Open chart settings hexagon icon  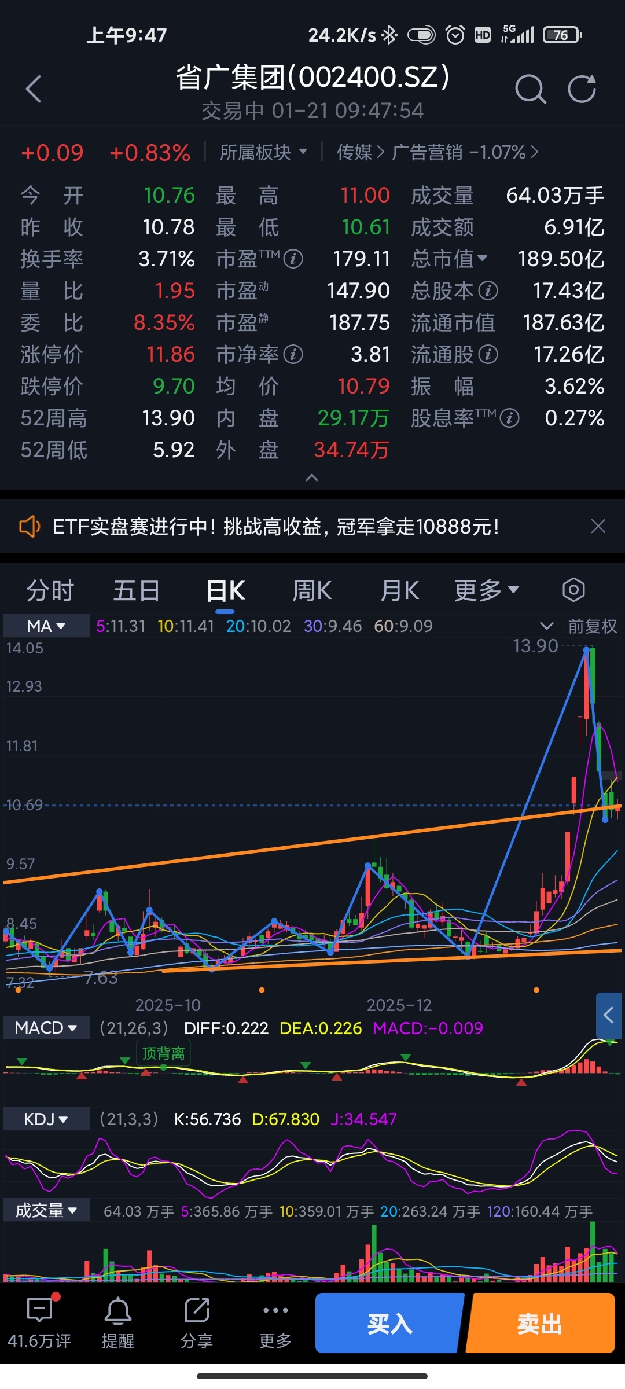[573, 590]
